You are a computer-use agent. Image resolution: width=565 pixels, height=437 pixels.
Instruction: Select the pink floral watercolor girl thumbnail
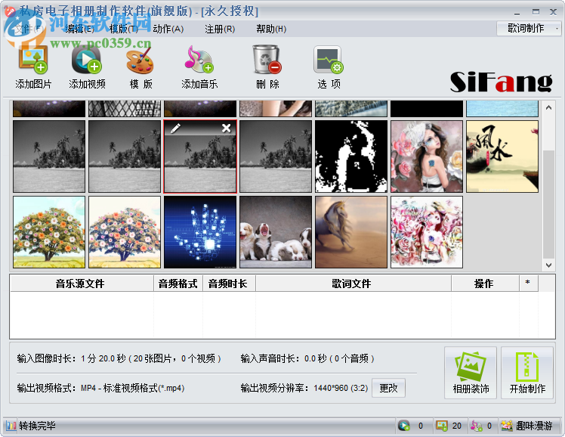tap(427, 232)
